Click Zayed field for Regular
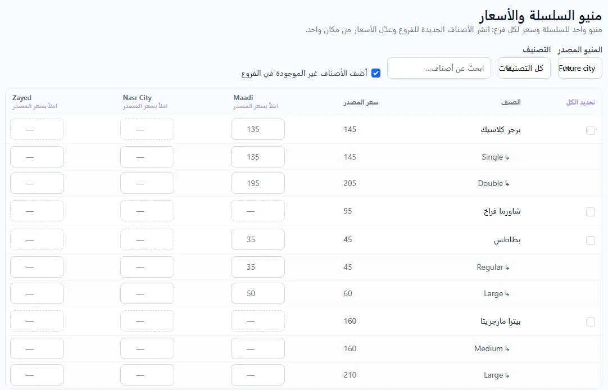This screenshot has height=390, width=608. point(37,267)
